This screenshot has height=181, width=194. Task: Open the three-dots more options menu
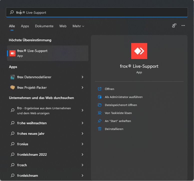(183, 26)
